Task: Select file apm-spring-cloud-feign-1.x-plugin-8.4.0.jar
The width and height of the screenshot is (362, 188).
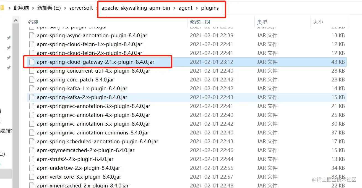Action: [89, 44]
